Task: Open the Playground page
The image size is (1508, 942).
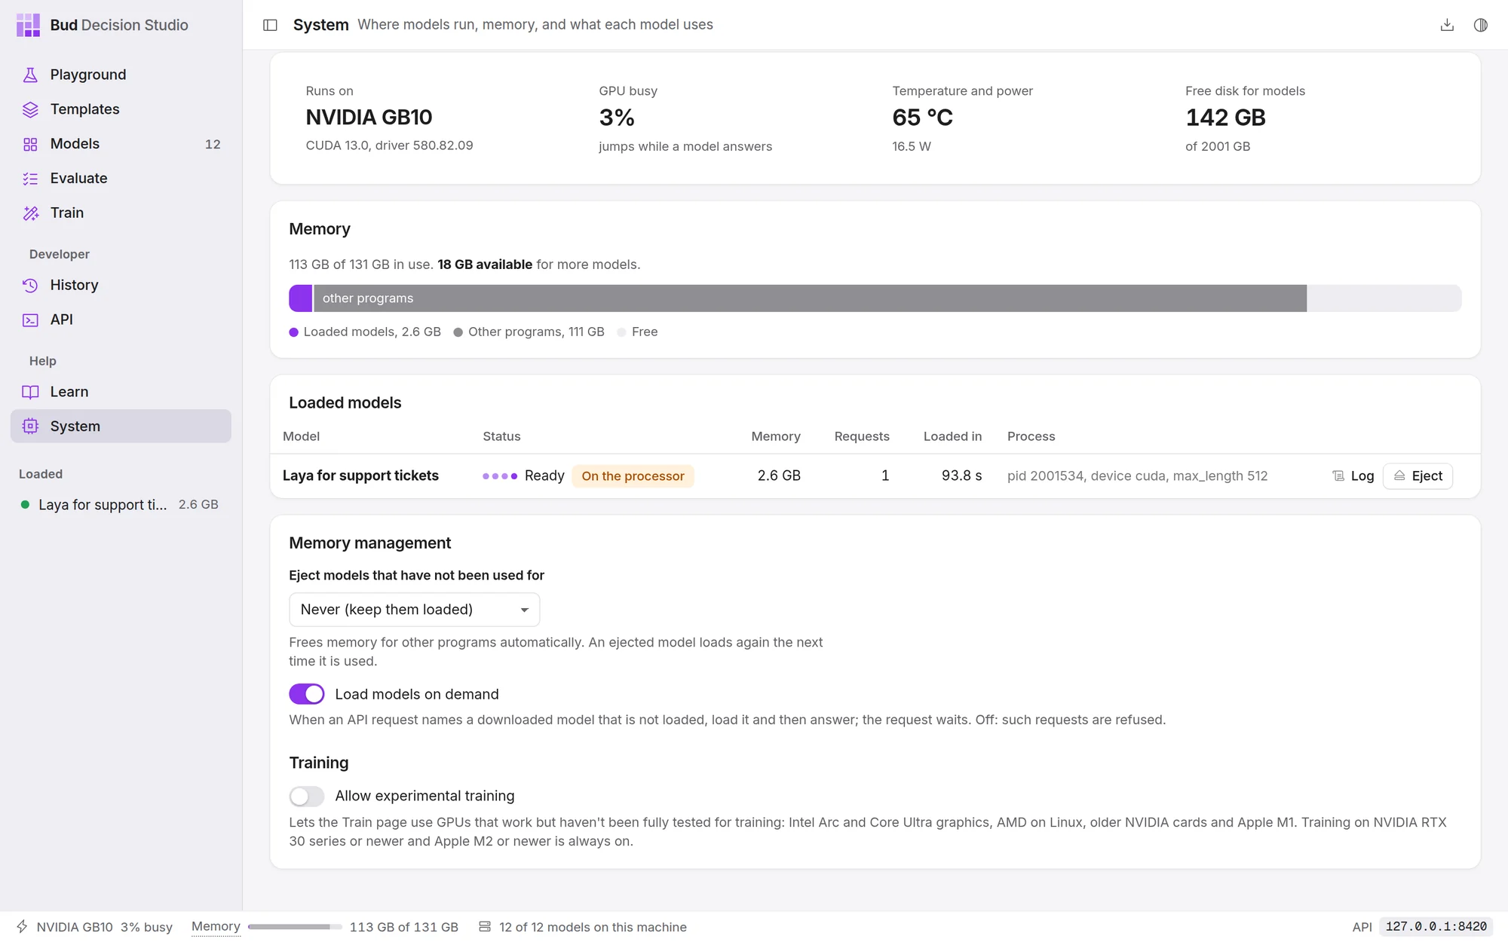Action: [x=121, y=75]
